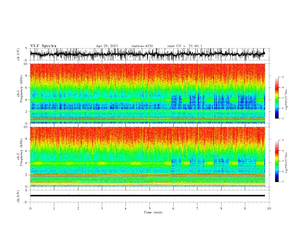The height and width of the screenshot is (234, 303).
Task: Click the ch.1 spectrogram color bar
Action: click(277, 98)
